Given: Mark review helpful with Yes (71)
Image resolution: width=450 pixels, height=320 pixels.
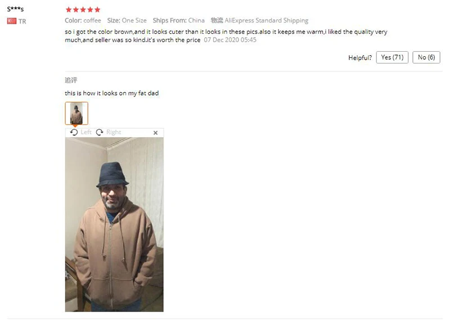Looking at the screenshot, I should (392, 57).
